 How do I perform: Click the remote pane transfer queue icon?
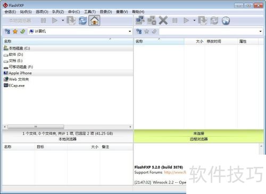pos(203,21)
